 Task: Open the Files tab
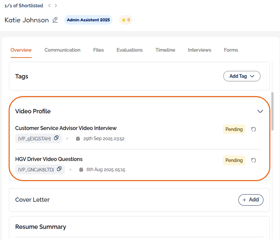coord(98,50)
